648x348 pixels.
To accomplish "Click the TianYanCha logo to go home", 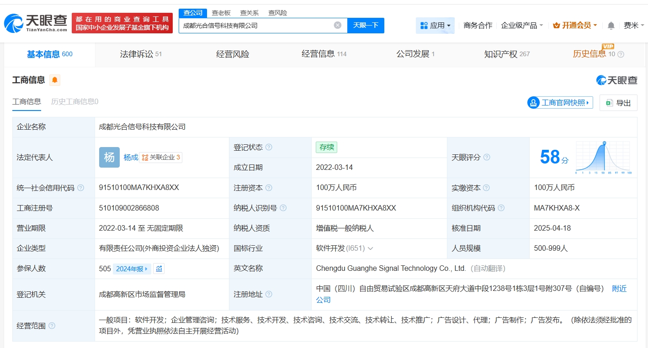I will (x=36, y=23).
